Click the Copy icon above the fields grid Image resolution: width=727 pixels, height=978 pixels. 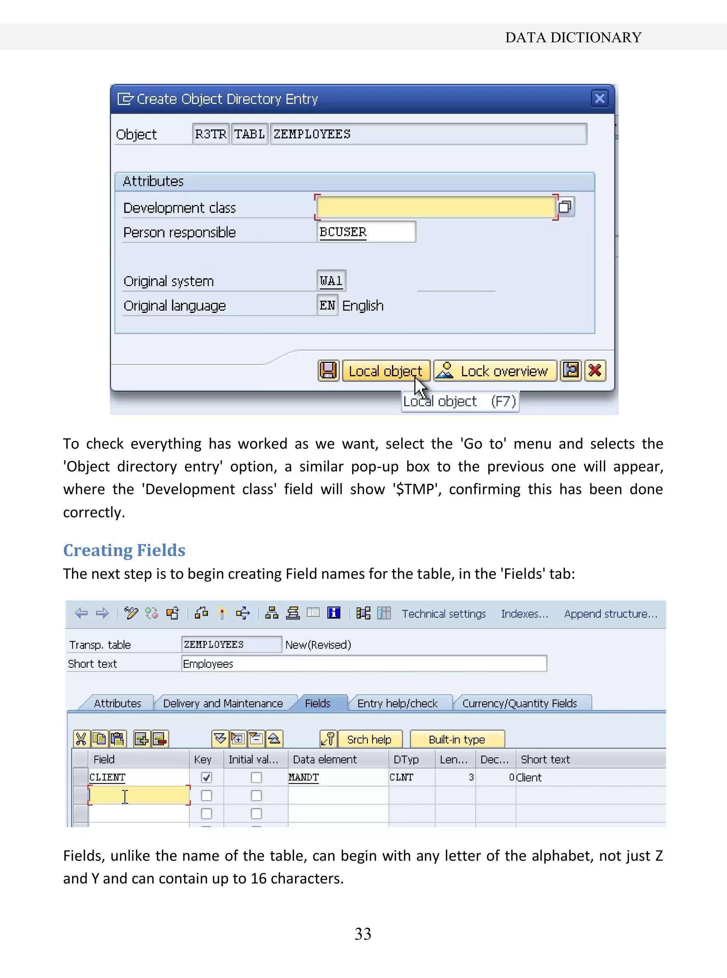click(x=99, y=739)
